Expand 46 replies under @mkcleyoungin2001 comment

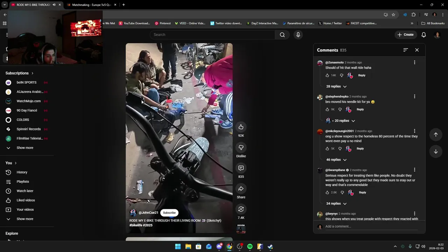click(x=336, y=160)
